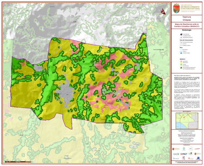The width and height of the screenshot is (204, 166).
Task: Click the UBPACT collaborator logo
Action: (184, 154)
